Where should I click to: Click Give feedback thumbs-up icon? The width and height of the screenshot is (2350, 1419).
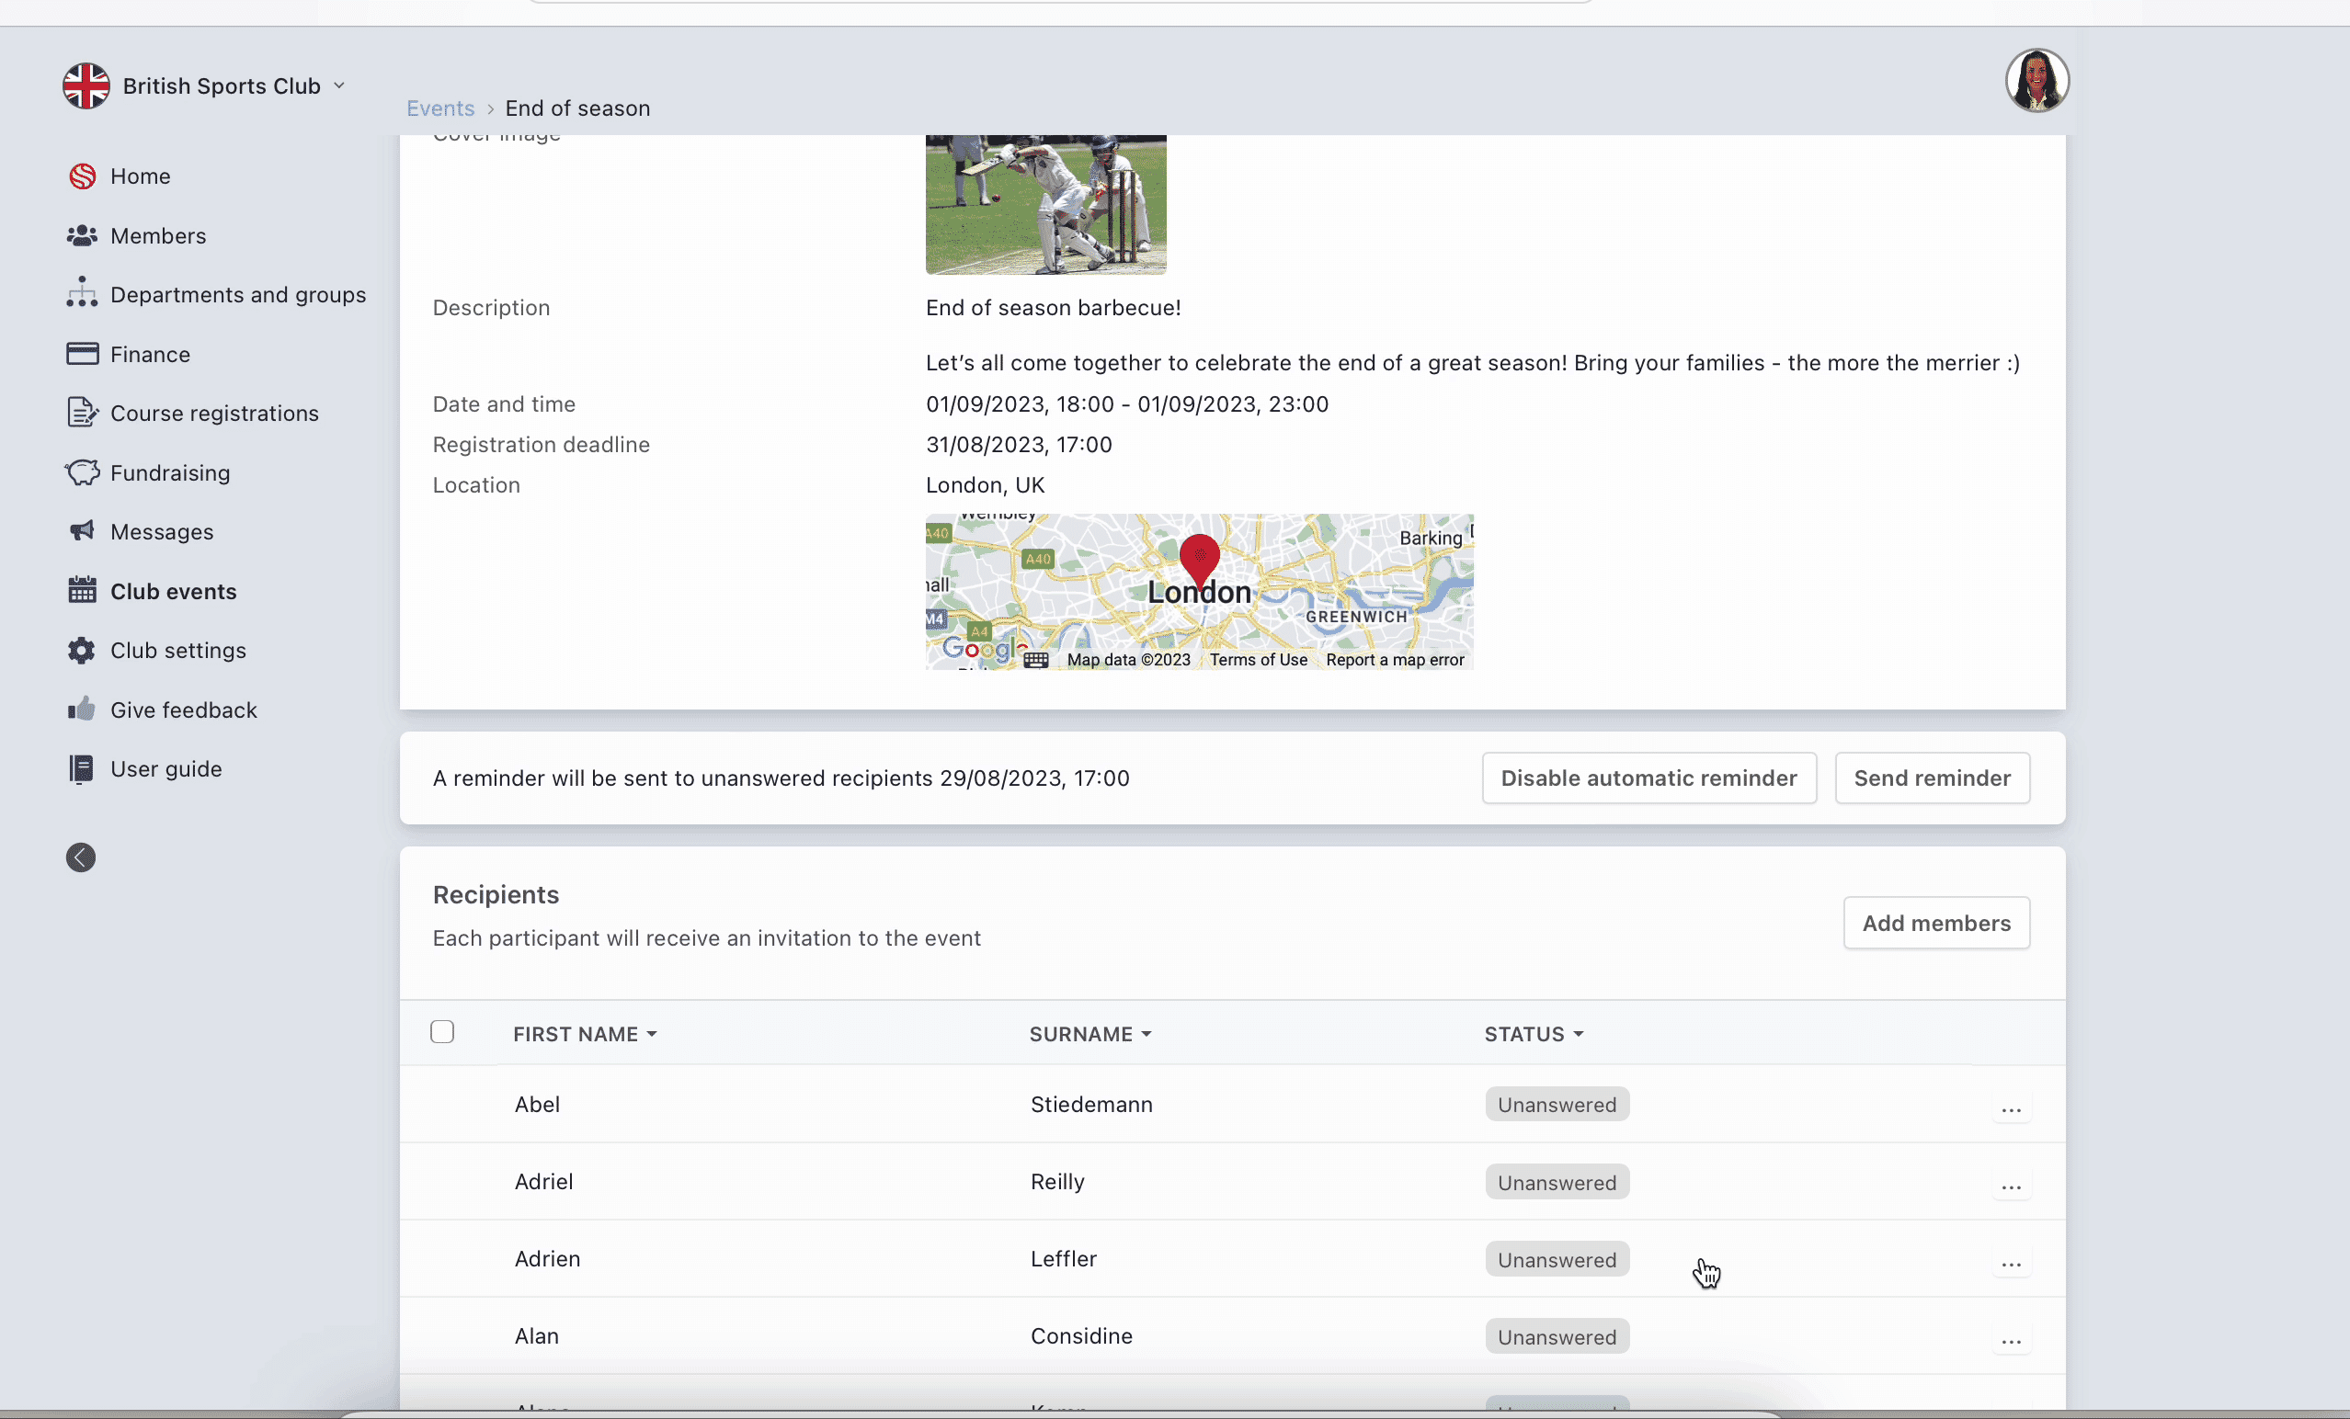[82, 709]
